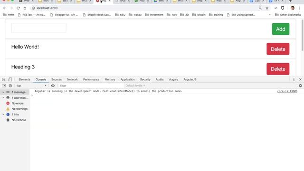Open a new browser tab with plus
This screenshot has width=304, height=171.
pos(290,1)
